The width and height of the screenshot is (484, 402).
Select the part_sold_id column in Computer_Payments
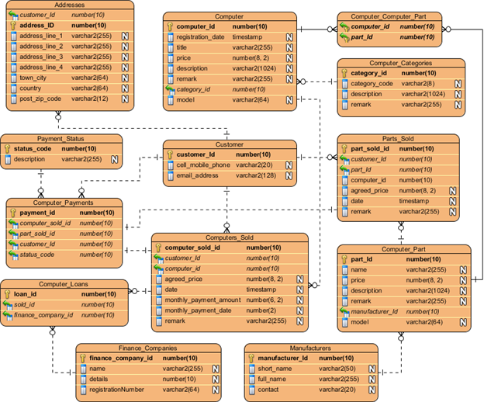point(37,234)
